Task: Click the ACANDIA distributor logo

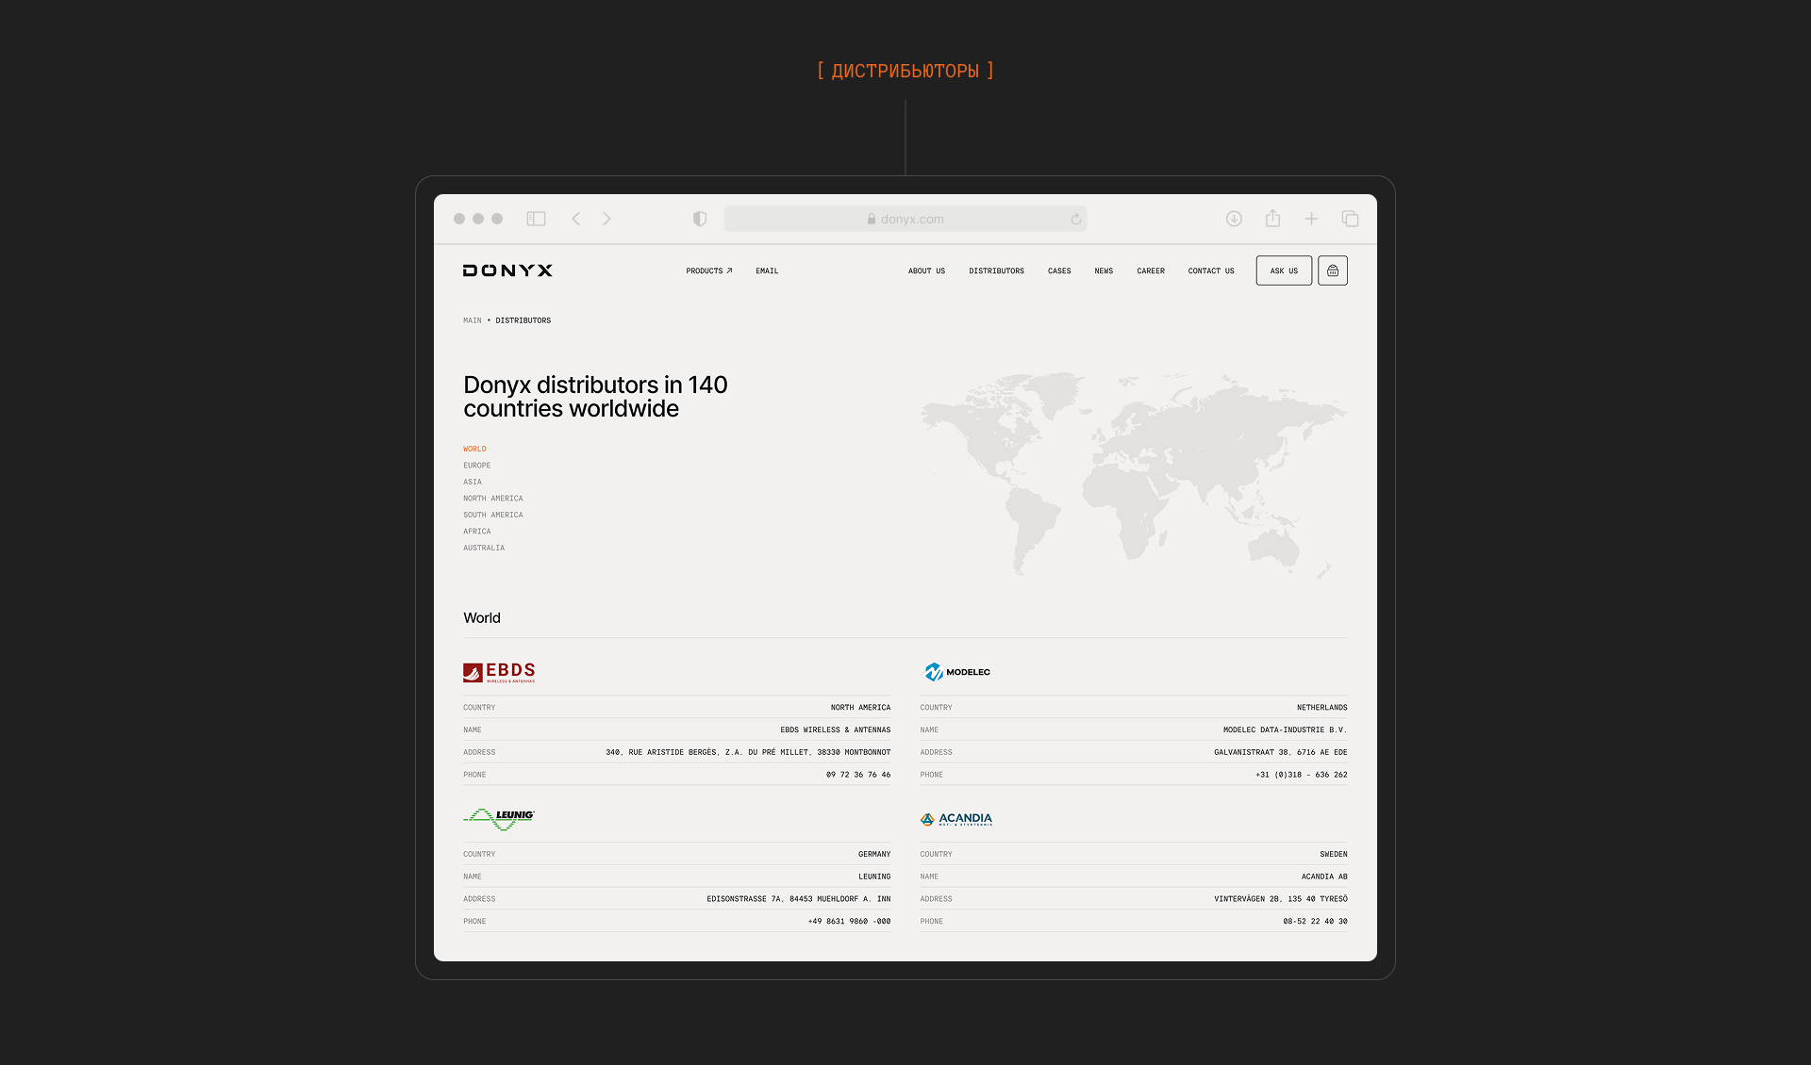Action: click(x=956, y=819)
